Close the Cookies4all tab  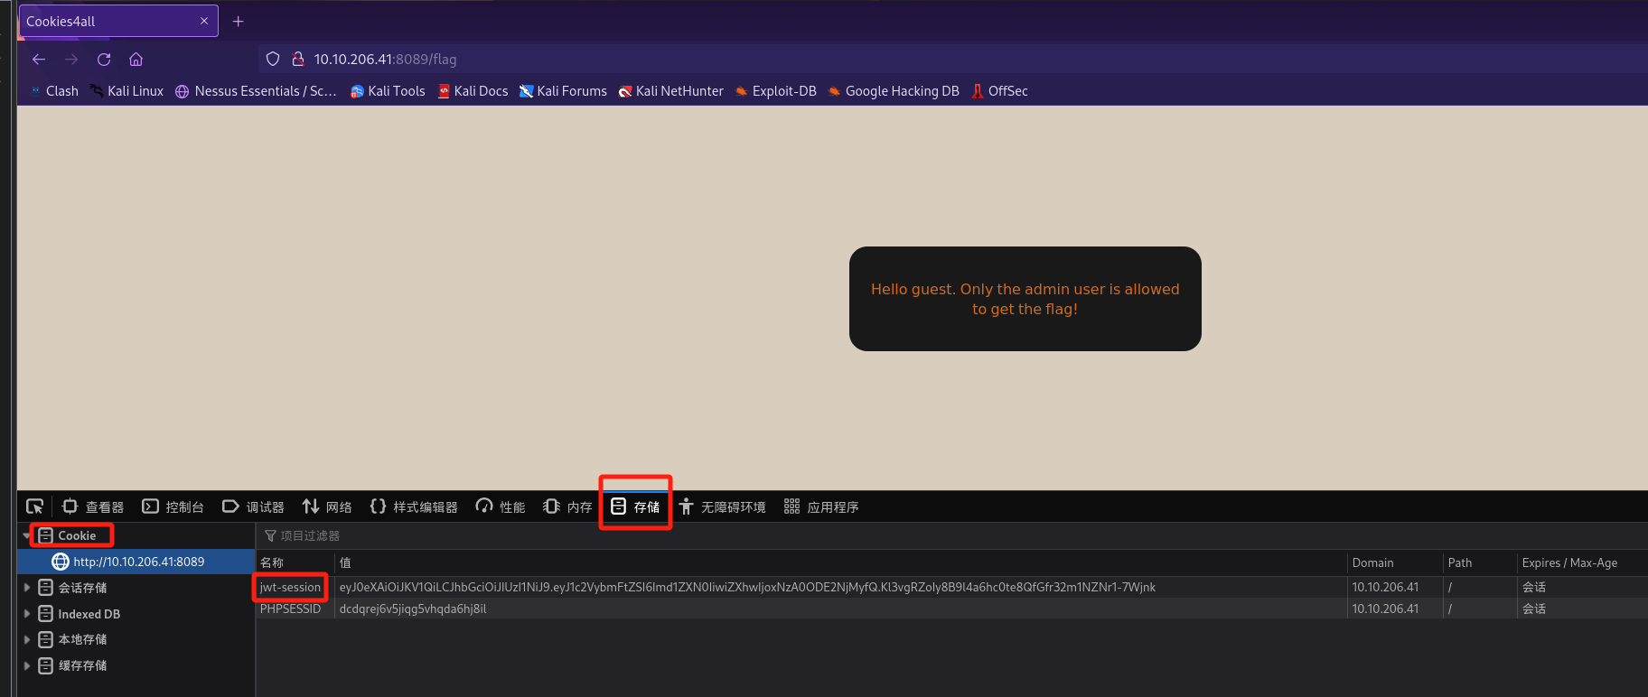click(x=204, y=21)
